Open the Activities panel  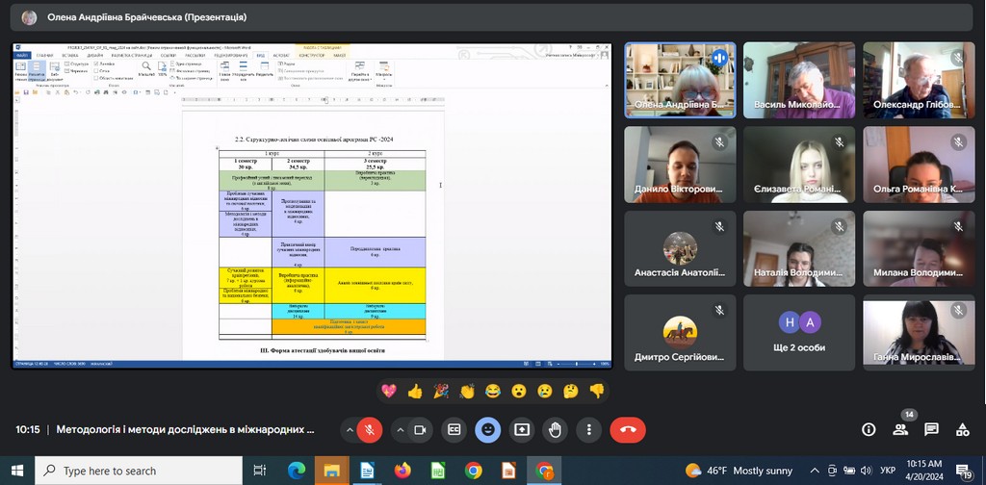point(963,429)
